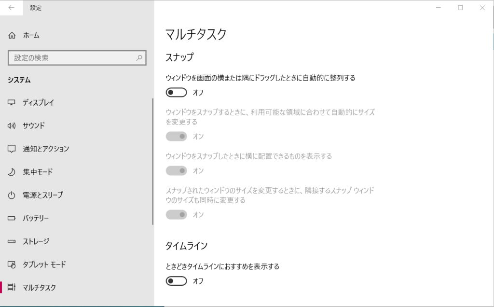This screenshot has height=307, width=494.
Task: Click the Focus assist moon icon
Action: point(12,172)
